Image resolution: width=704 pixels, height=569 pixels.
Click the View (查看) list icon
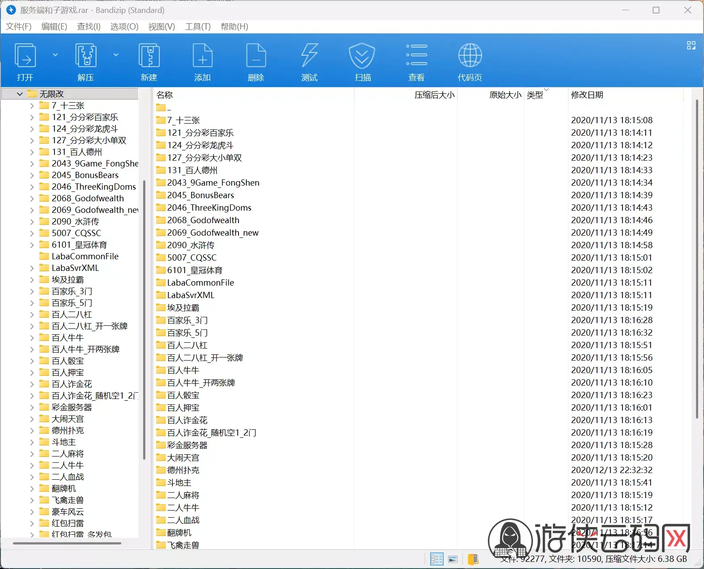[416, 56]
